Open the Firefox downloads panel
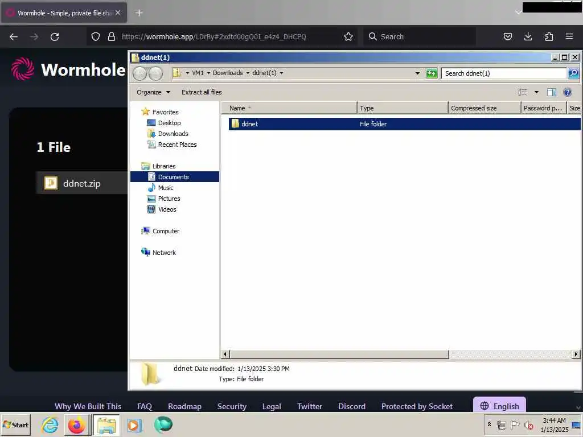583x437 pixels. [x=528, y=36]
